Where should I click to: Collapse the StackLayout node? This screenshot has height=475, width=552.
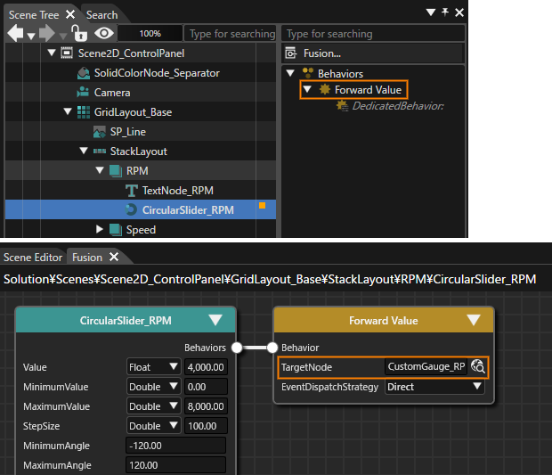pyautogui.click(x=84, y=151)
